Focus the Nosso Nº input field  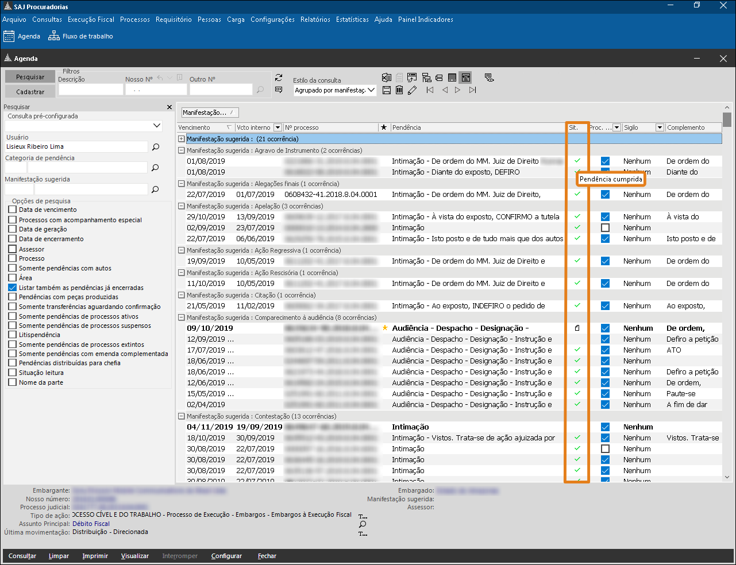(156, 90)
